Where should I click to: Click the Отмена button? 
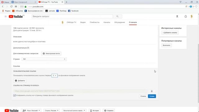[143, 96]
